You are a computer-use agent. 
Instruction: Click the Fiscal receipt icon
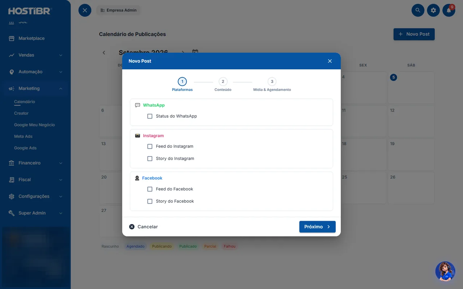click(12, 180)
